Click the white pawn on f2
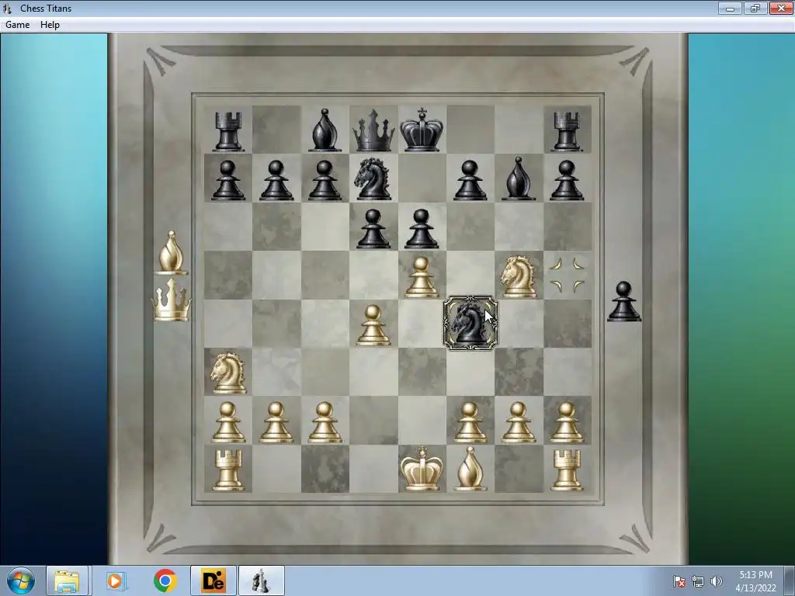This screenshot has width=795, height=596. pyautogui.click(x=470, y=422)
